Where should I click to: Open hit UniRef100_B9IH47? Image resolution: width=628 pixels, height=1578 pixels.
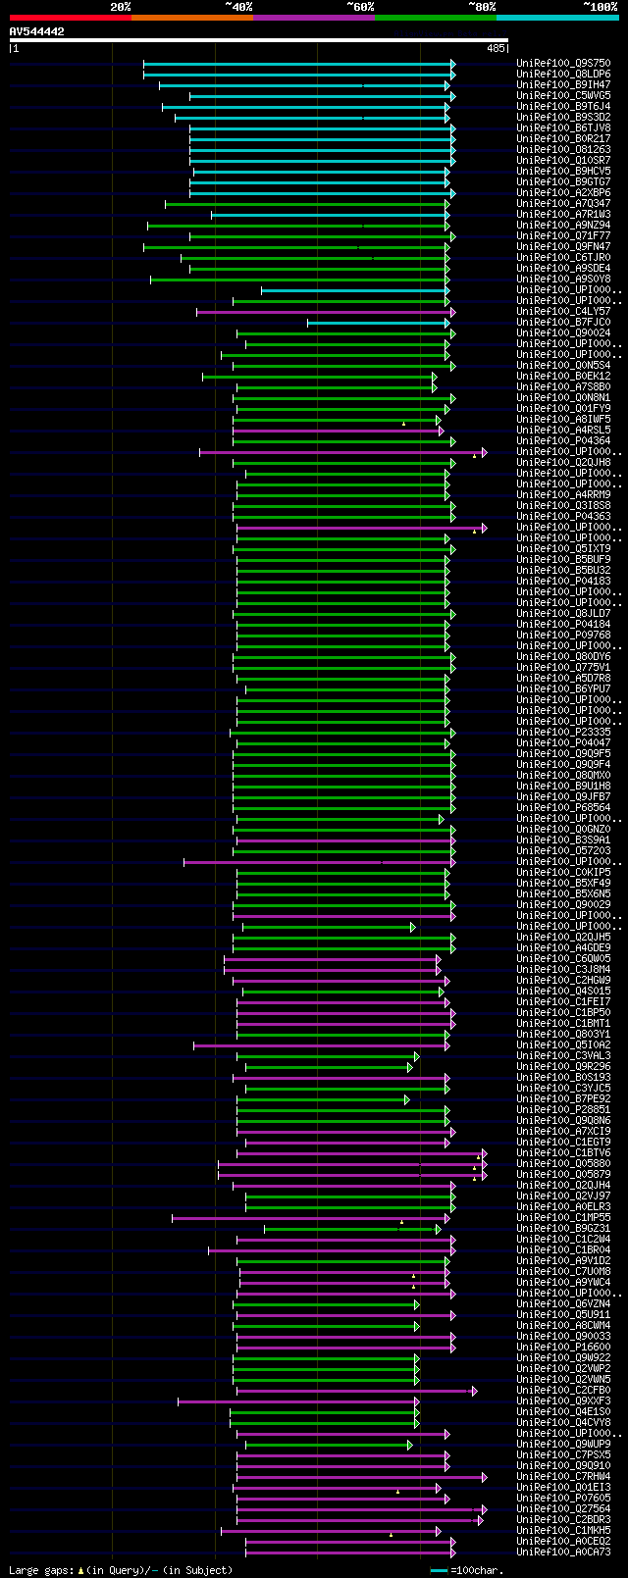(x=563, y=85)
